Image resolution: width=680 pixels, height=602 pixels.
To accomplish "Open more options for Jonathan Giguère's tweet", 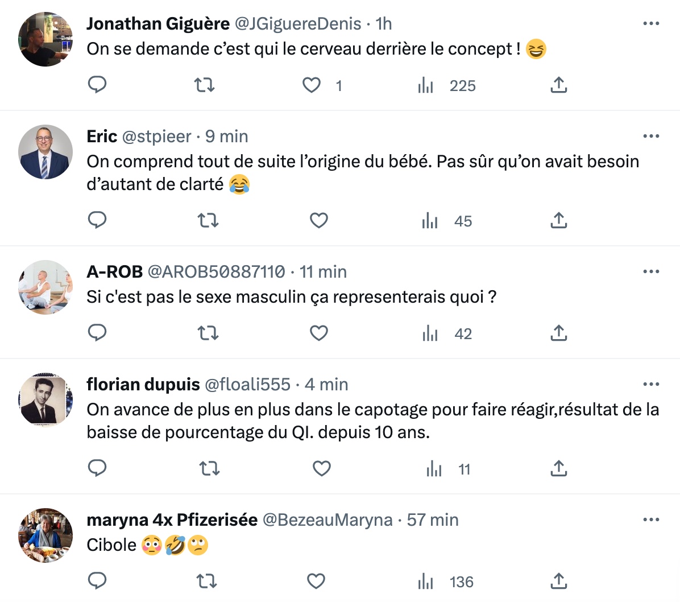I will (x=651, y=24).
